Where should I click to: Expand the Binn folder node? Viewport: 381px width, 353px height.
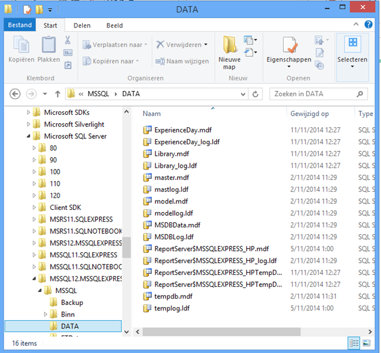(45, 314)
